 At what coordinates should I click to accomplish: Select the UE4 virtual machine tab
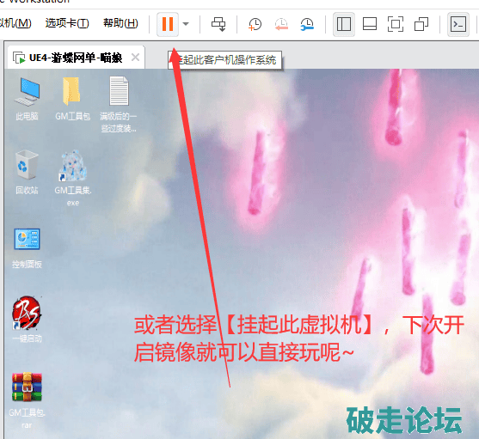coord(76,58)
